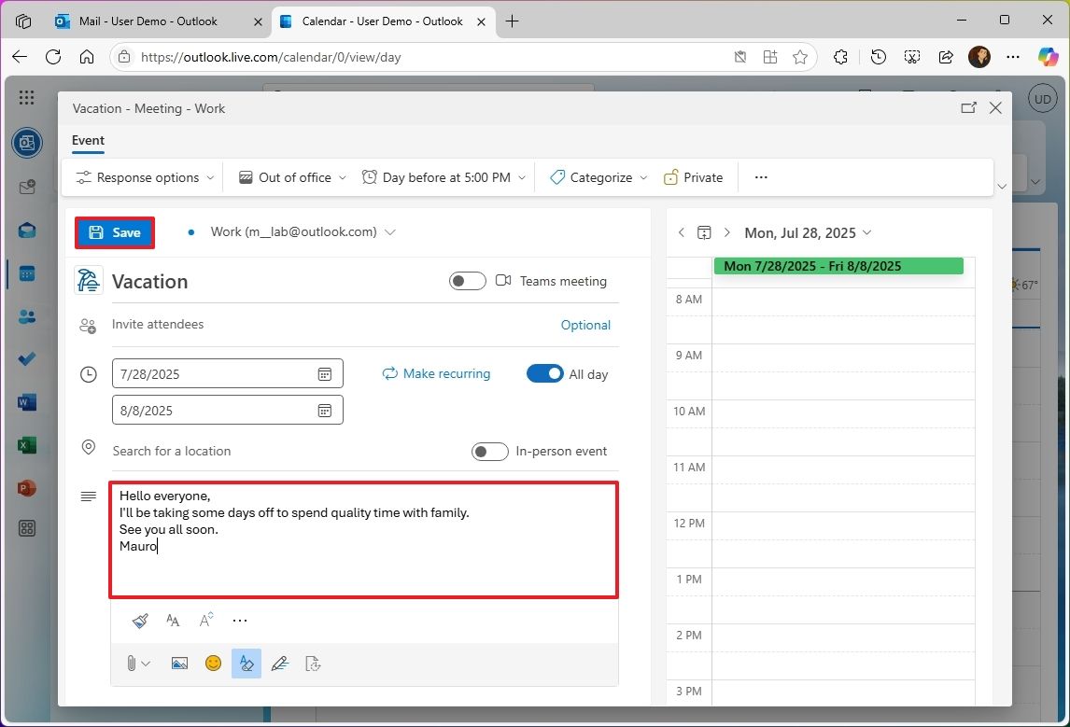The height and width of the screenshot is (727, 1070).
Task: Open the Response options dropdown
Action: click(142, 176)
